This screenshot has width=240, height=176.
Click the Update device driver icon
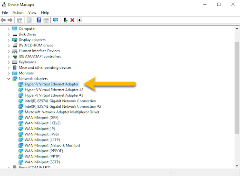click(66, 20)
